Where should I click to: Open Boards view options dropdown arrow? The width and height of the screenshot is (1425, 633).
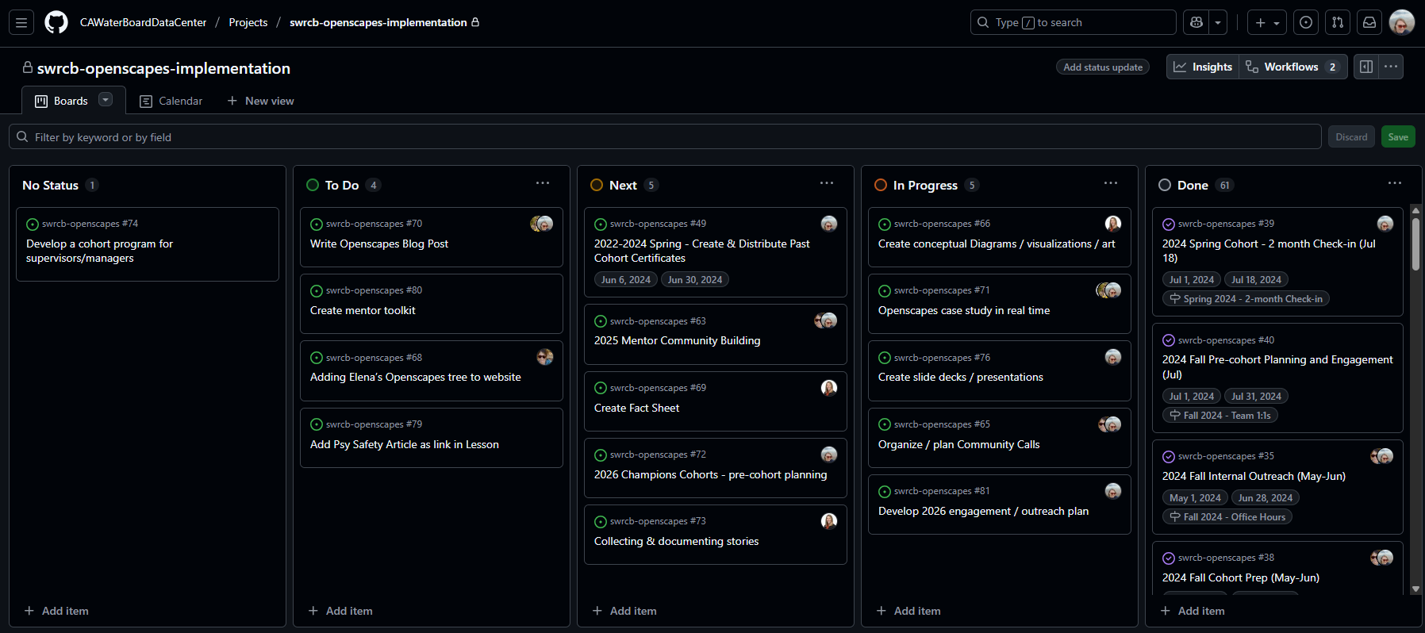coord(106,100)
